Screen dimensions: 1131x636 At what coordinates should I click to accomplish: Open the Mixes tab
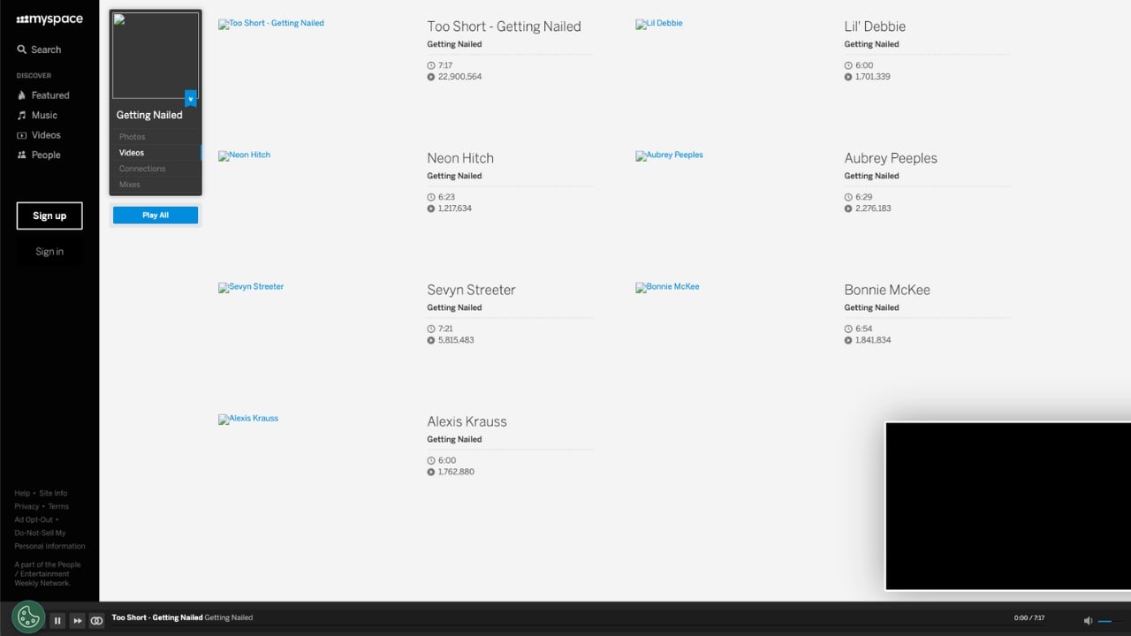point(130,185)
